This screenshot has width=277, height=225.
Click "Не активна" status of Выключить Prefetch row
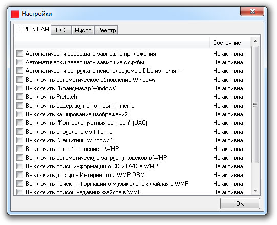pos(228,97)
